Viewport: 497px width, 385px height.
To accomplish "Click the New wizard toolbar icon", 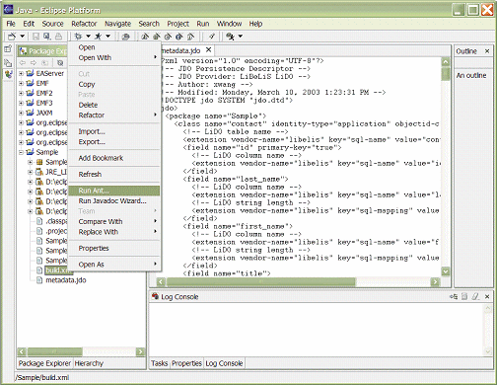I will tap(12, 37).
